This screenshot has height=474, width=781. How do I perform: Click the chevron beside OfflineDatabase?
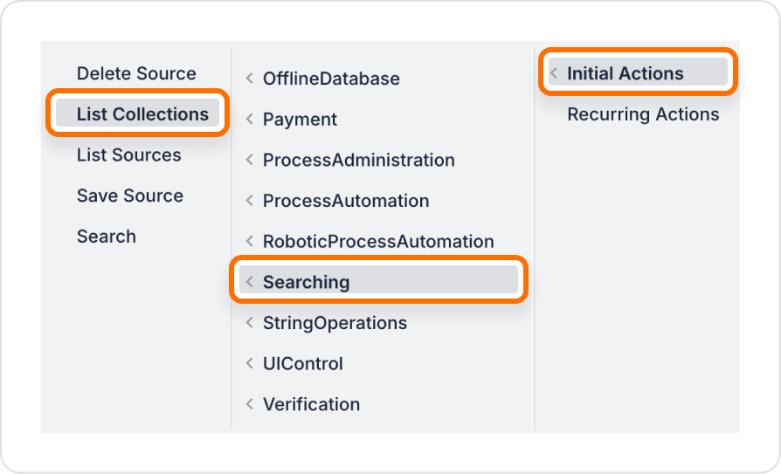(x=250, y=79)
